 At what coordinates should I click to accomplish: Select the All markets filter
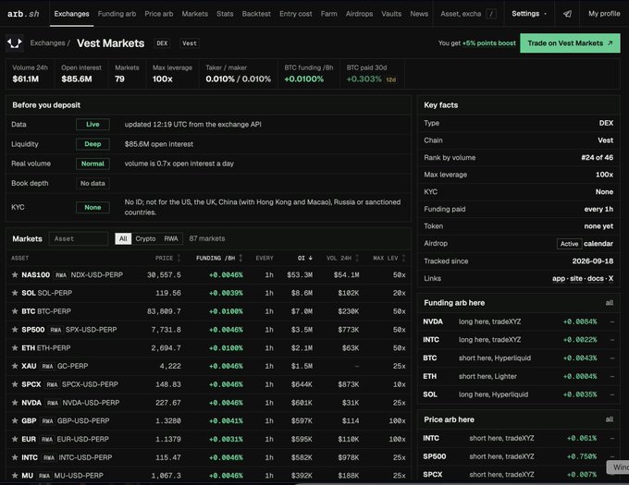pos(123,238)
